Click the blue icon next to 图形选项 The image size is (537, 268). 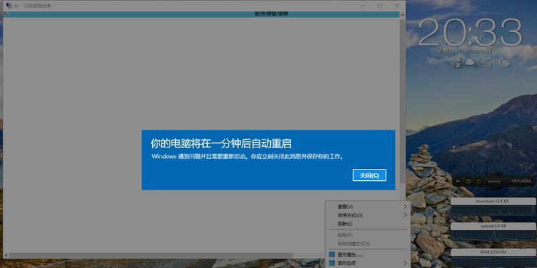point(331,263)
